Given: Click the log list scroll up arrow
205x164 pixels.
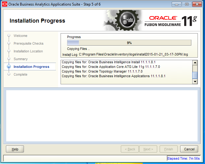Looking at the screenshot, I should (x=195, y=63).
